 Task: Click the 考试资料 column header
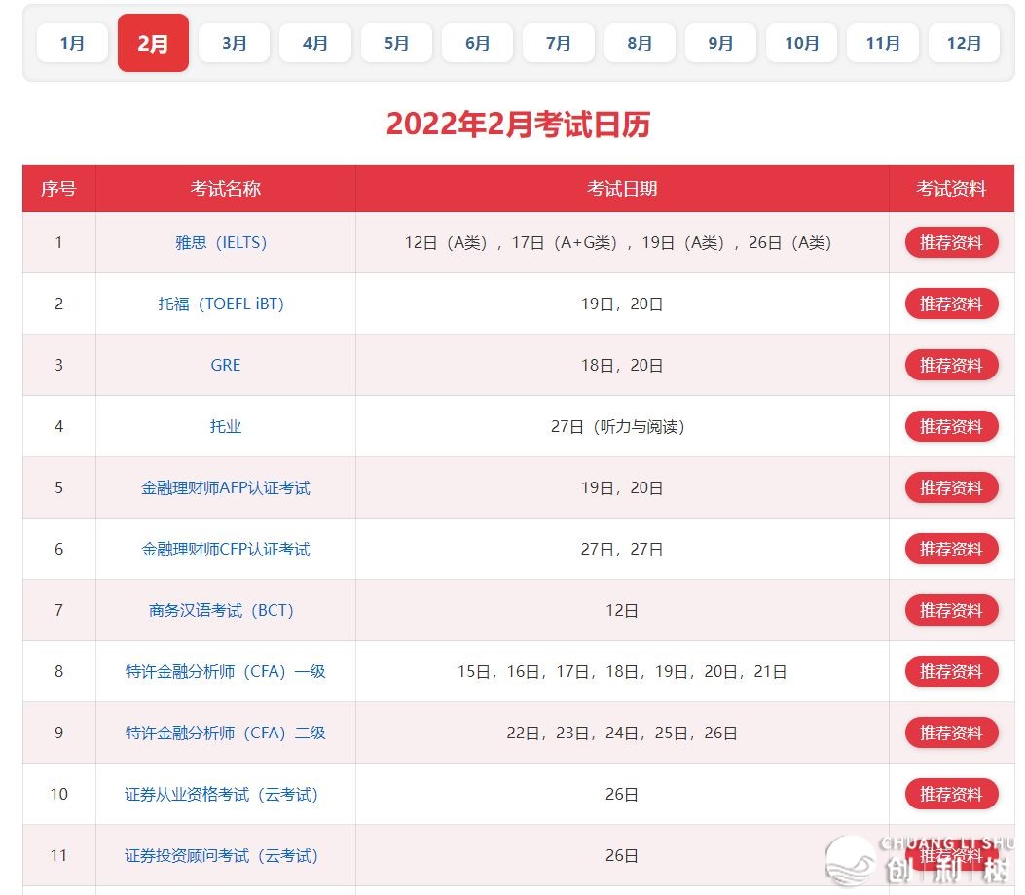951,189
